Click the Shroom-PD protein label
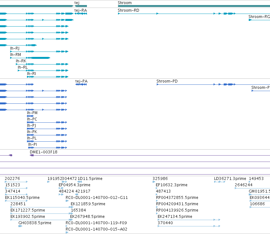Image resolution: width=270 pixels, height=234 pixels. point(167,81)
